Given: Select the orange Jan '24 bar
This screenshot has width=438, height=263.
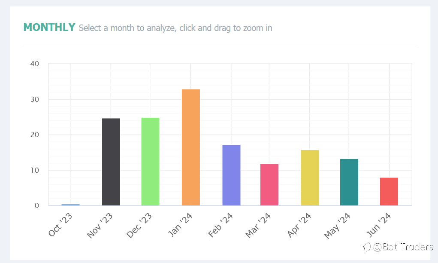Looking at the screenshot, I should click(191, 147).
